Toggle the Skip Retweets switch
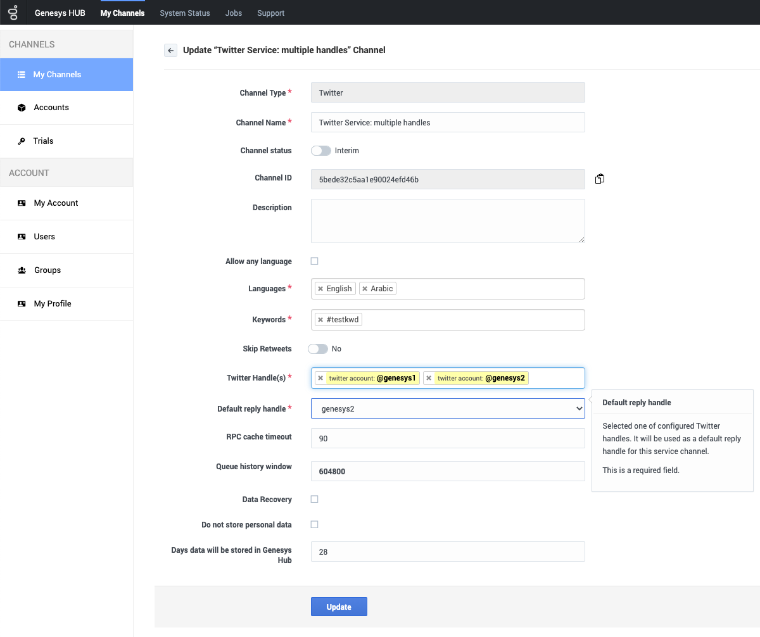 [x=318, y=349]
